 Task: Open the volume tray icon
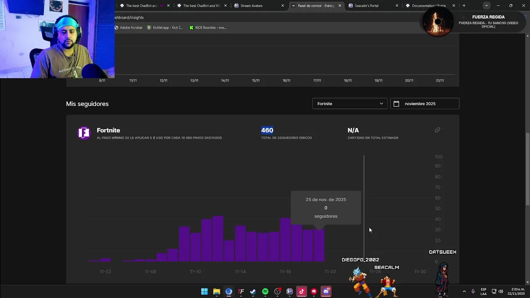501,291
